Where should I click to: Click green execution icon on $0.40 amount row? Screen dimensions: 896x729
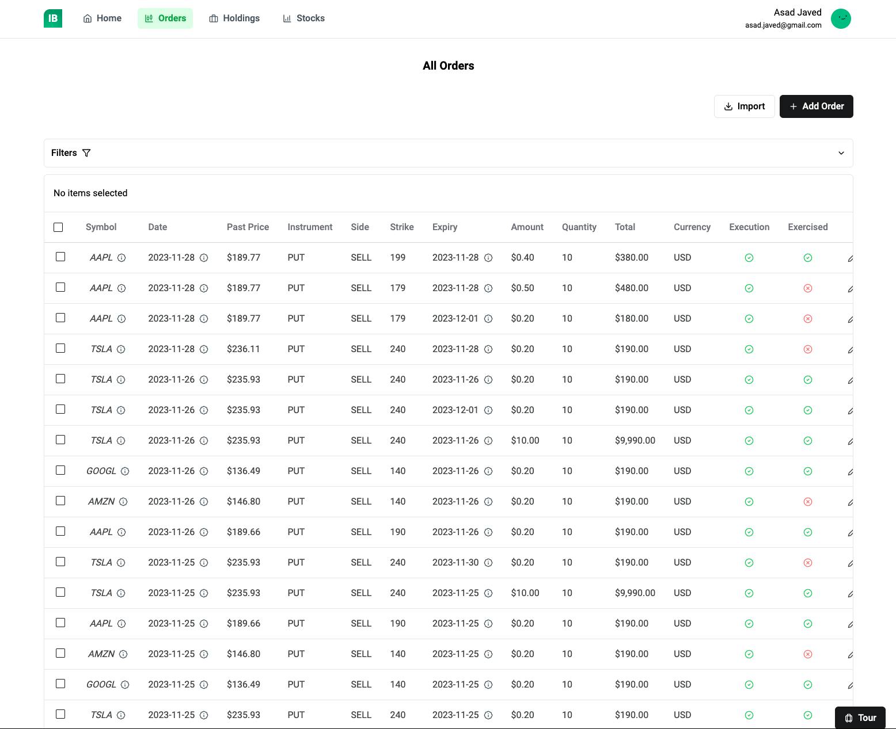(749, 258)
